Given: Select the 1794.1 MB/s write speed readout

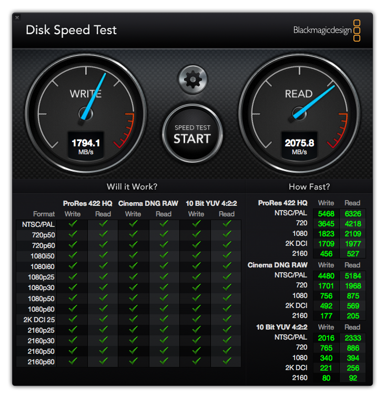Looking at the screenshot, I should (x=86, y=145).
